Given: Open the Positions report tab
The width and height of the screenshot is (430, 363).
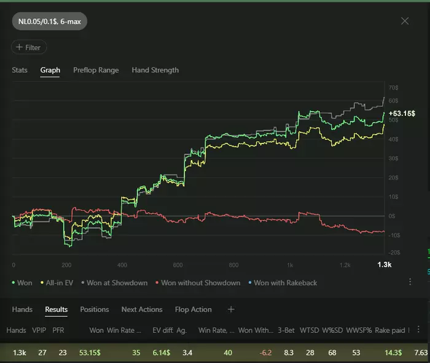Looking at the screenshot, I should [x=95, y=310].
